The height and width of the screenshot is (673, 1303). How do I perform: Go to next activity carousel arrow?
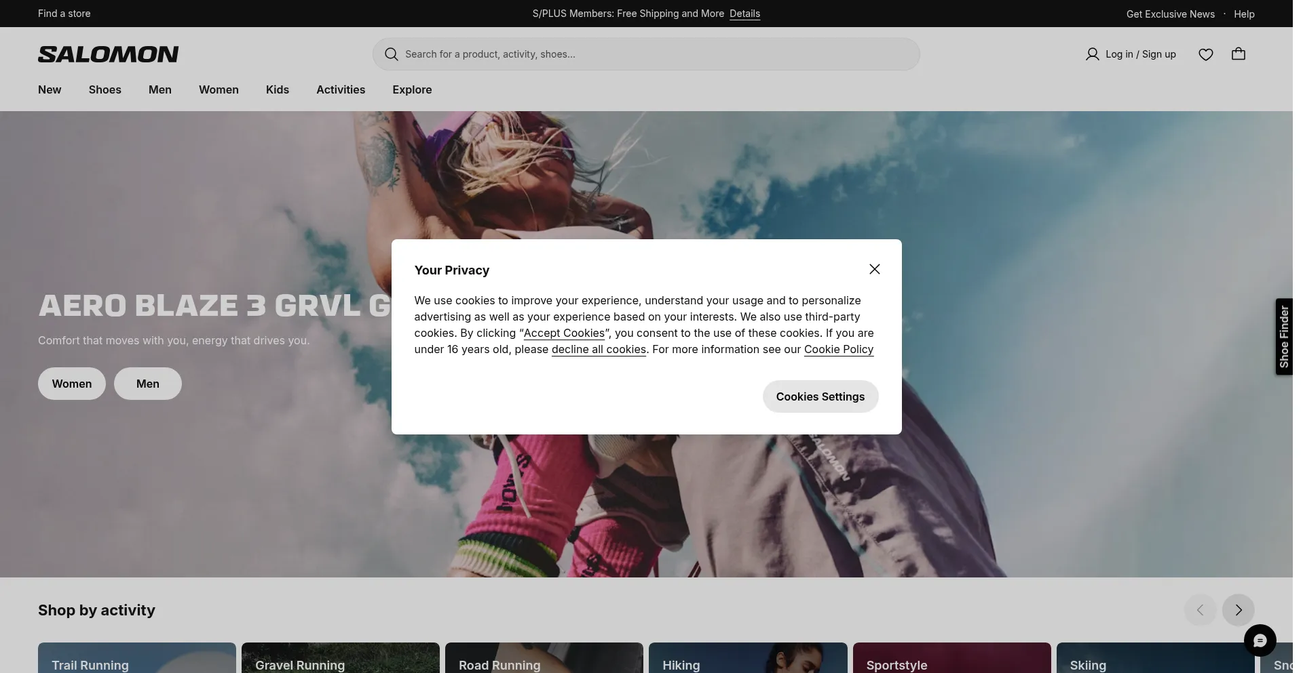(x=1238, y=610)
